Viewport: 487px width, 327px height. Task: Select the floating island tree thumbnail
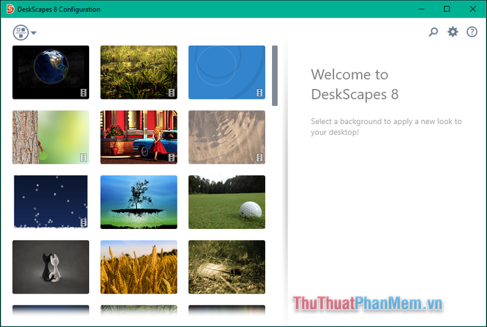click(139, 202)
